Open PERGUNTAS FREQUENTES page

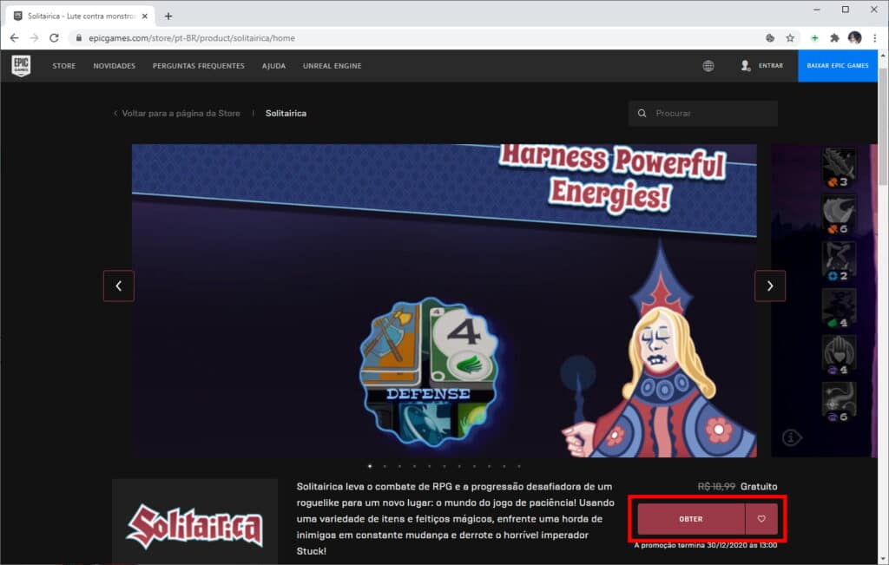[199, 66]
